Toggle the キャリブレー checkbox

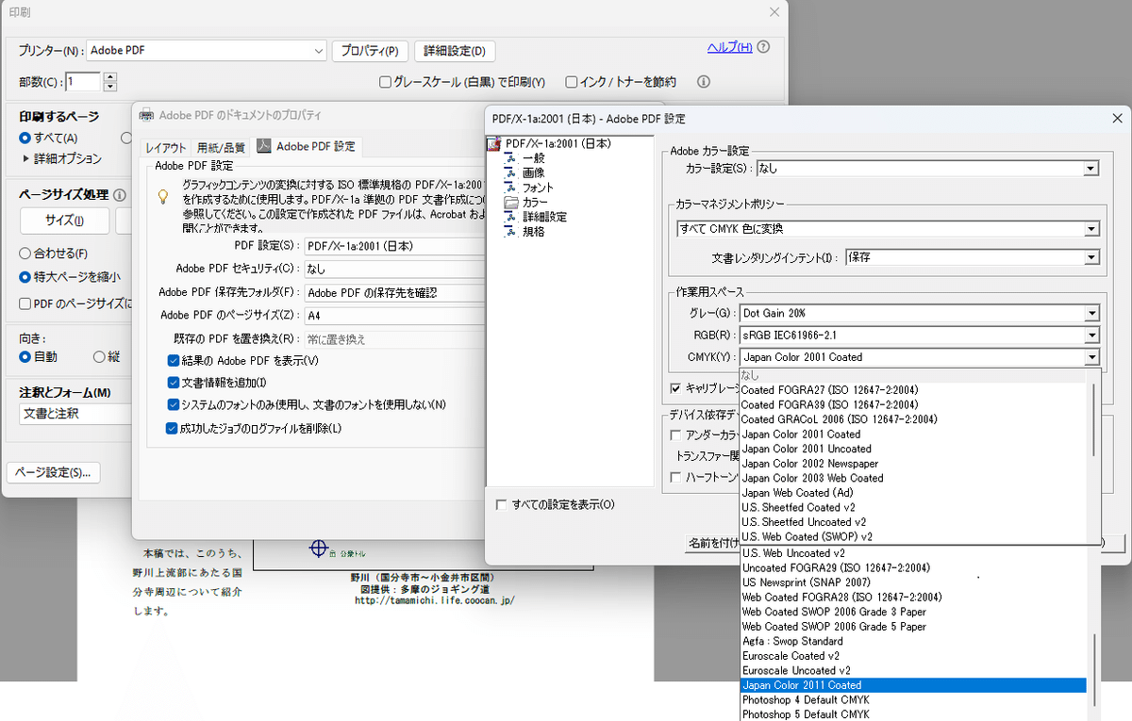pyautogui.click(x=675, y=388)
